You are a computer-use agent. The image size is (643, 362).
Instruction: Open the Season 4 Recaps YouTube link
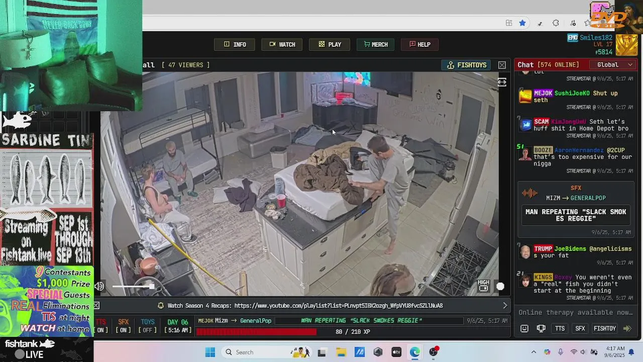[338, 306]
